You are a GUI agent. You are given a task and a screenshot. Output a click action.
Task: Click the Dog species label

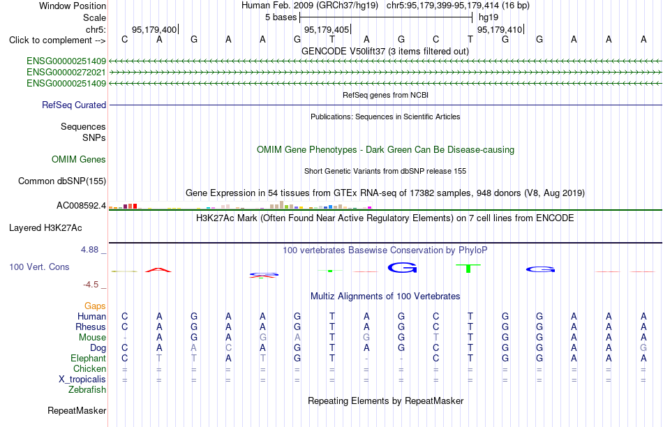pos(98,348)
